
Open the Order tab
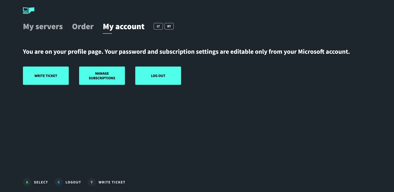(83, 26)
